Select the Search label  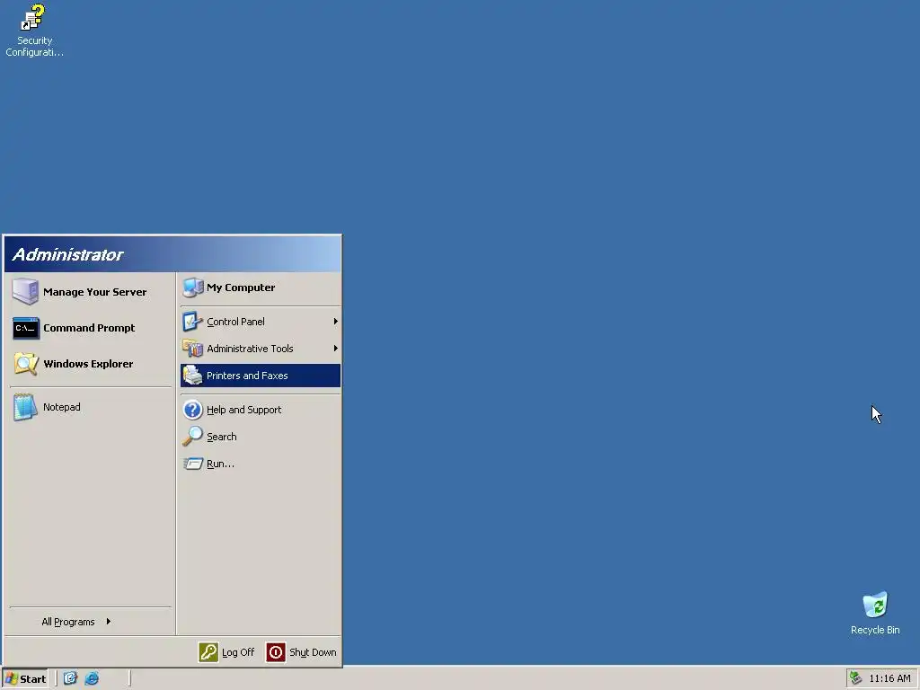(222, 437)
